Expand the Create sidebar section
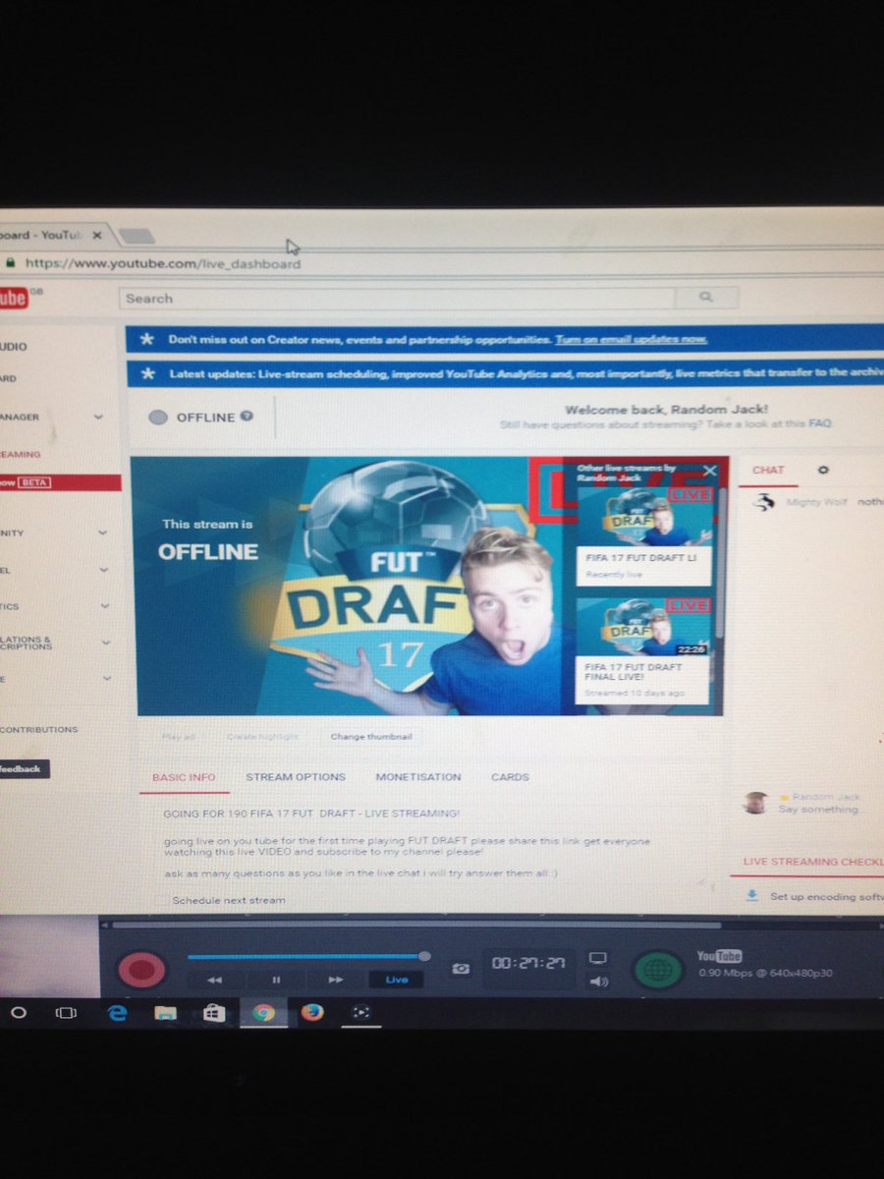The image size is (884, 1179). 106,678
